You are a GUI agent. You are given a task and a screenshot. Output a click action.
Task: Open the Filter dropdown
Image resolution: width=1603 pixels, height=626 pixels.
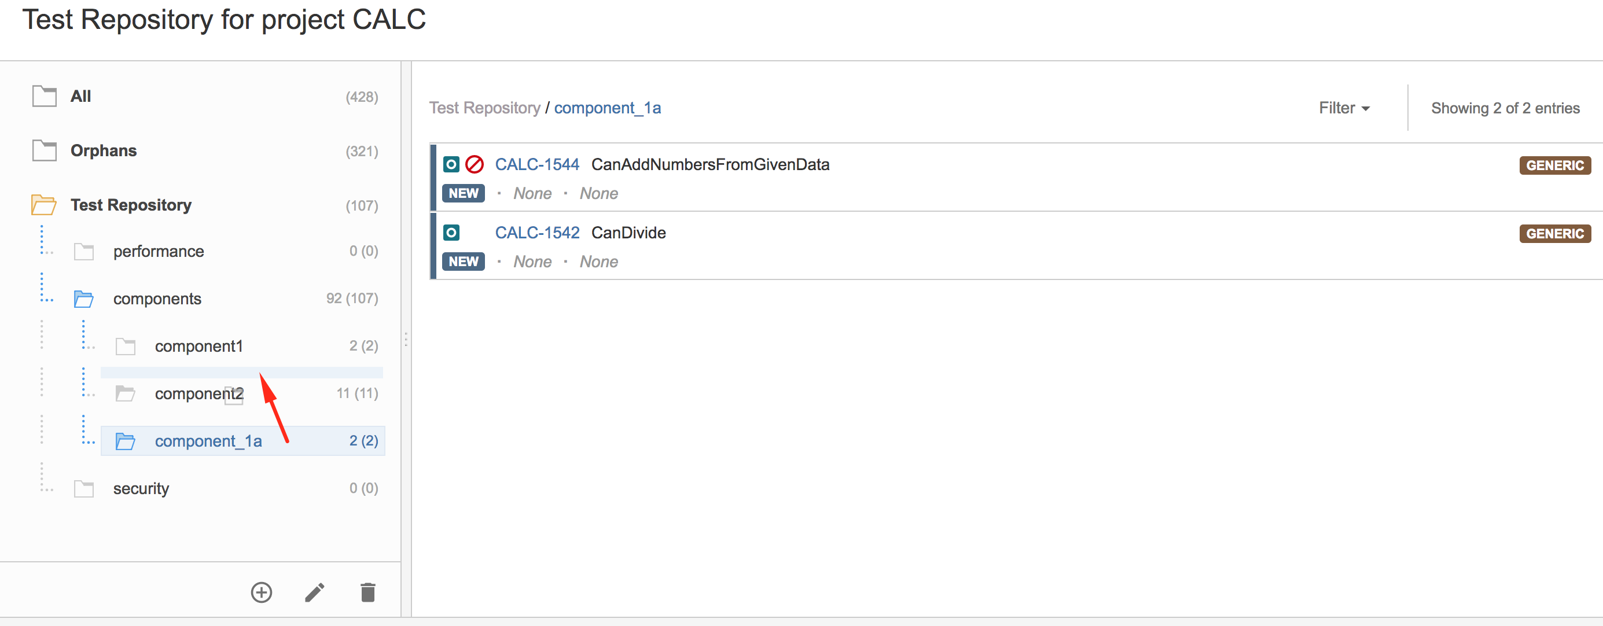(1344, 108)
